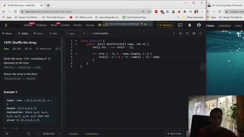Collapse the for loop fold marker
Viewport: 244px width, 137px height.
[76, 54]
